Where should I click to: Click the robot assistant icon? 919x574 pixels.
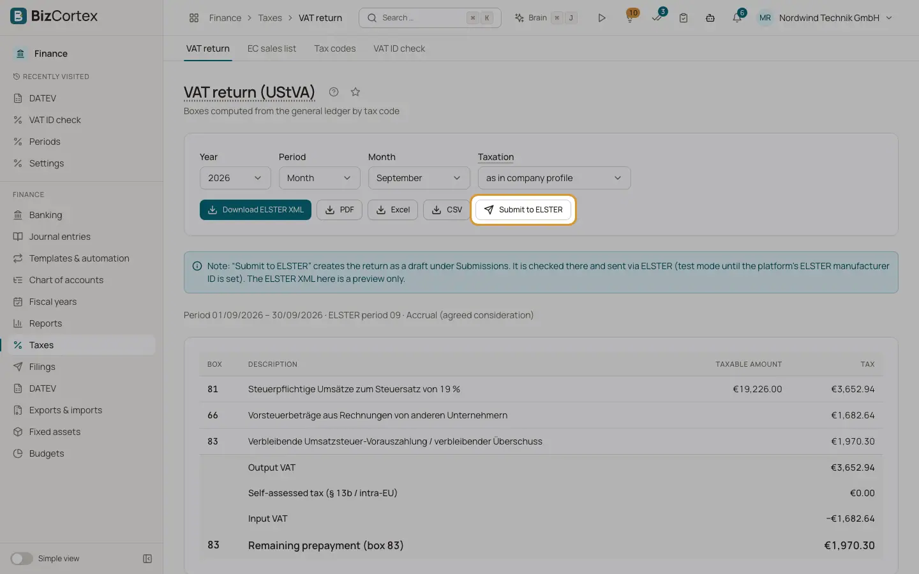click(x=710, y=18)
